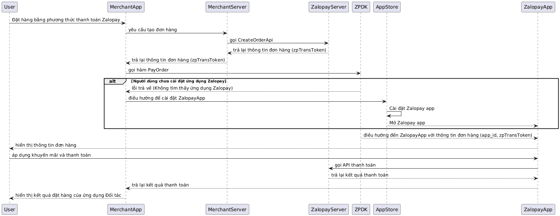Select the top MerchantApp participant box

[126, 7]
